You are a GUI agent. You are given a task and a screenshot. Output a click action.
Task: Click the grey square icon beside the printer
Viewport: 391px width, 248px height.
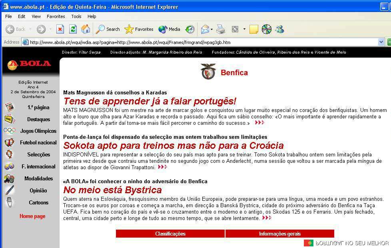235,29
